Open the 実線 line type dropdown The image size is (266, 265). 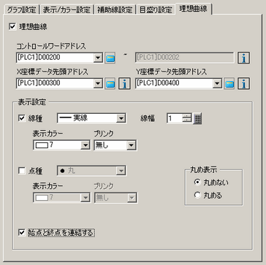click(121, 119)
